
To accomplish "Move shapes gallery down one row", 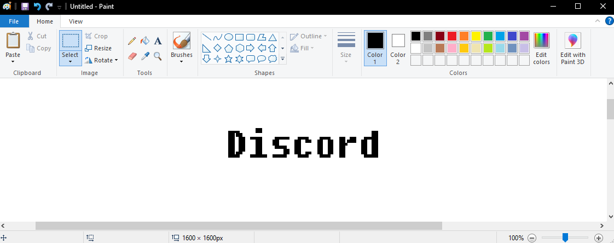I will tap(283, 48).
